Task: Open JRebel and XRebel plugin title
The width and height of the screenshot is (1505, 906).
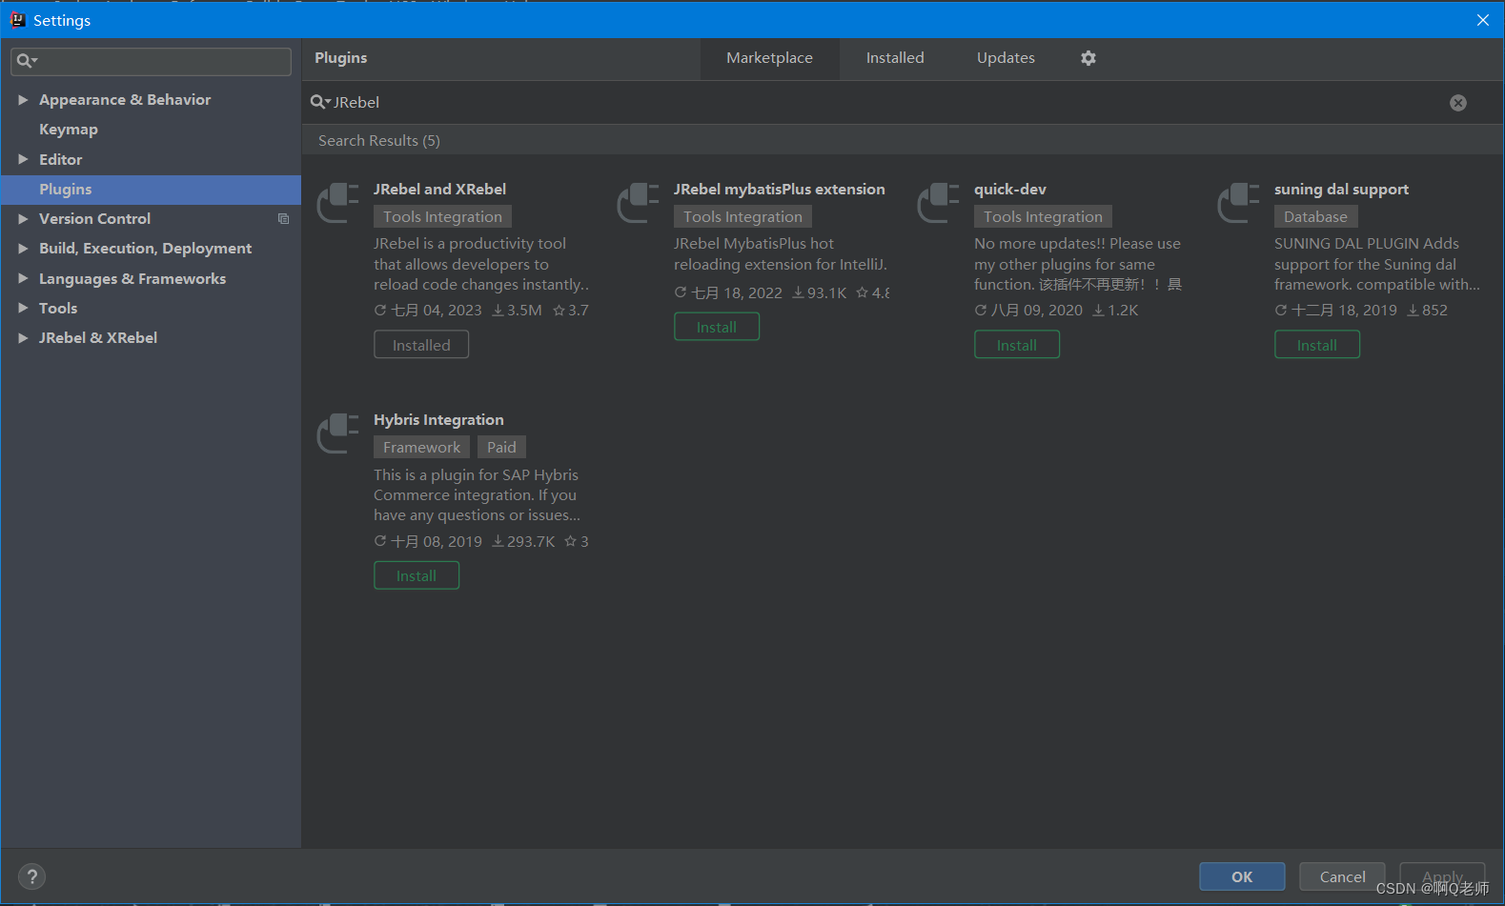Action: click(439, 189)
